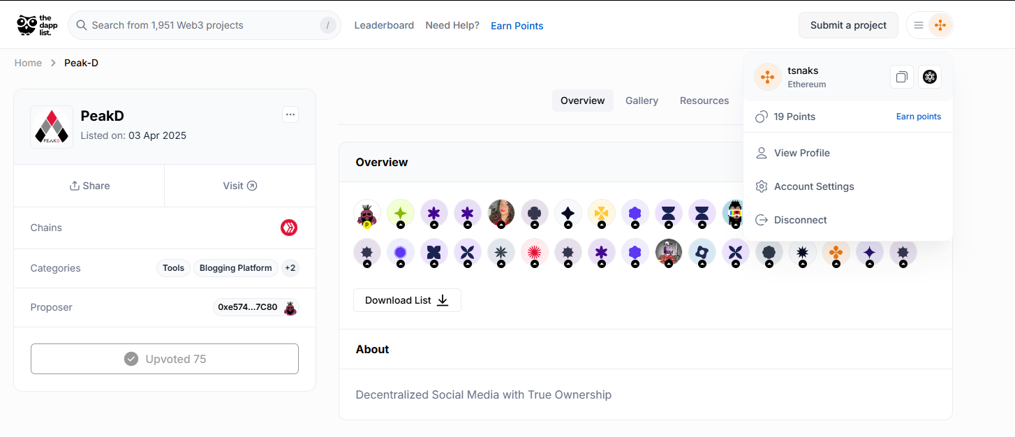1015x437 pixels.
Task: Visit the PeakD website
Action: 240,186
